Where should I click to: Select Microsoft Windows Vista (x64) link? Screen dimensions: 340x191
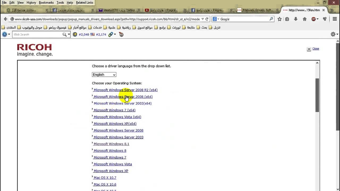pos(117,117)
